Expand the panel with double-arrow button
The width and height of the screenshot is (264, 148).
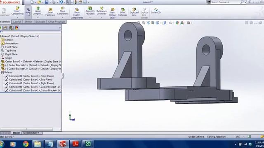tap(59, 28)
